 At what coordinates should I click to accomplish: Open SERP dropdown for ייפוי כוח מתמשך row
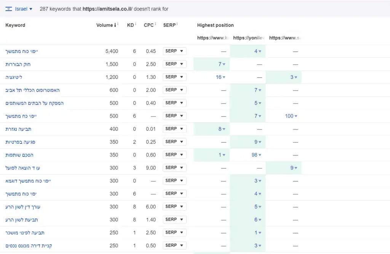click(174, 51)
